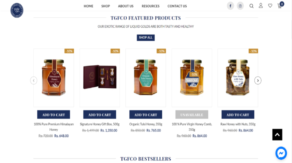The height and width of the screenshot is (163, 292).
Task: Click the back-to-top arrow button
Action: (x=277, y=135)
